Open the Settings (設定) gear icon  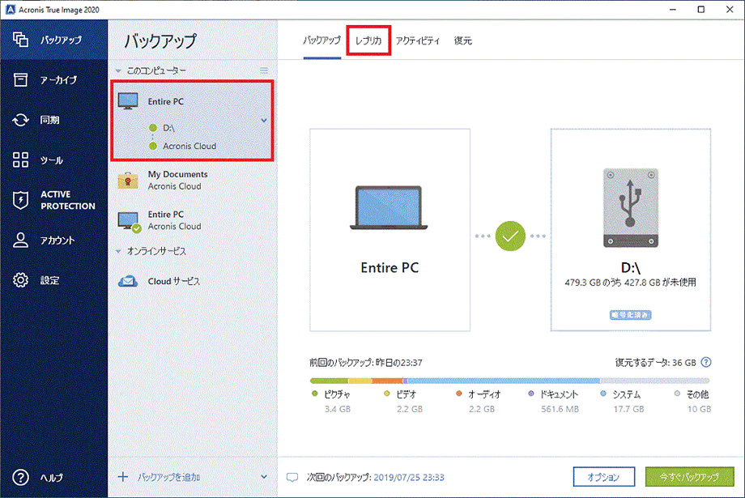click(20, 280)
